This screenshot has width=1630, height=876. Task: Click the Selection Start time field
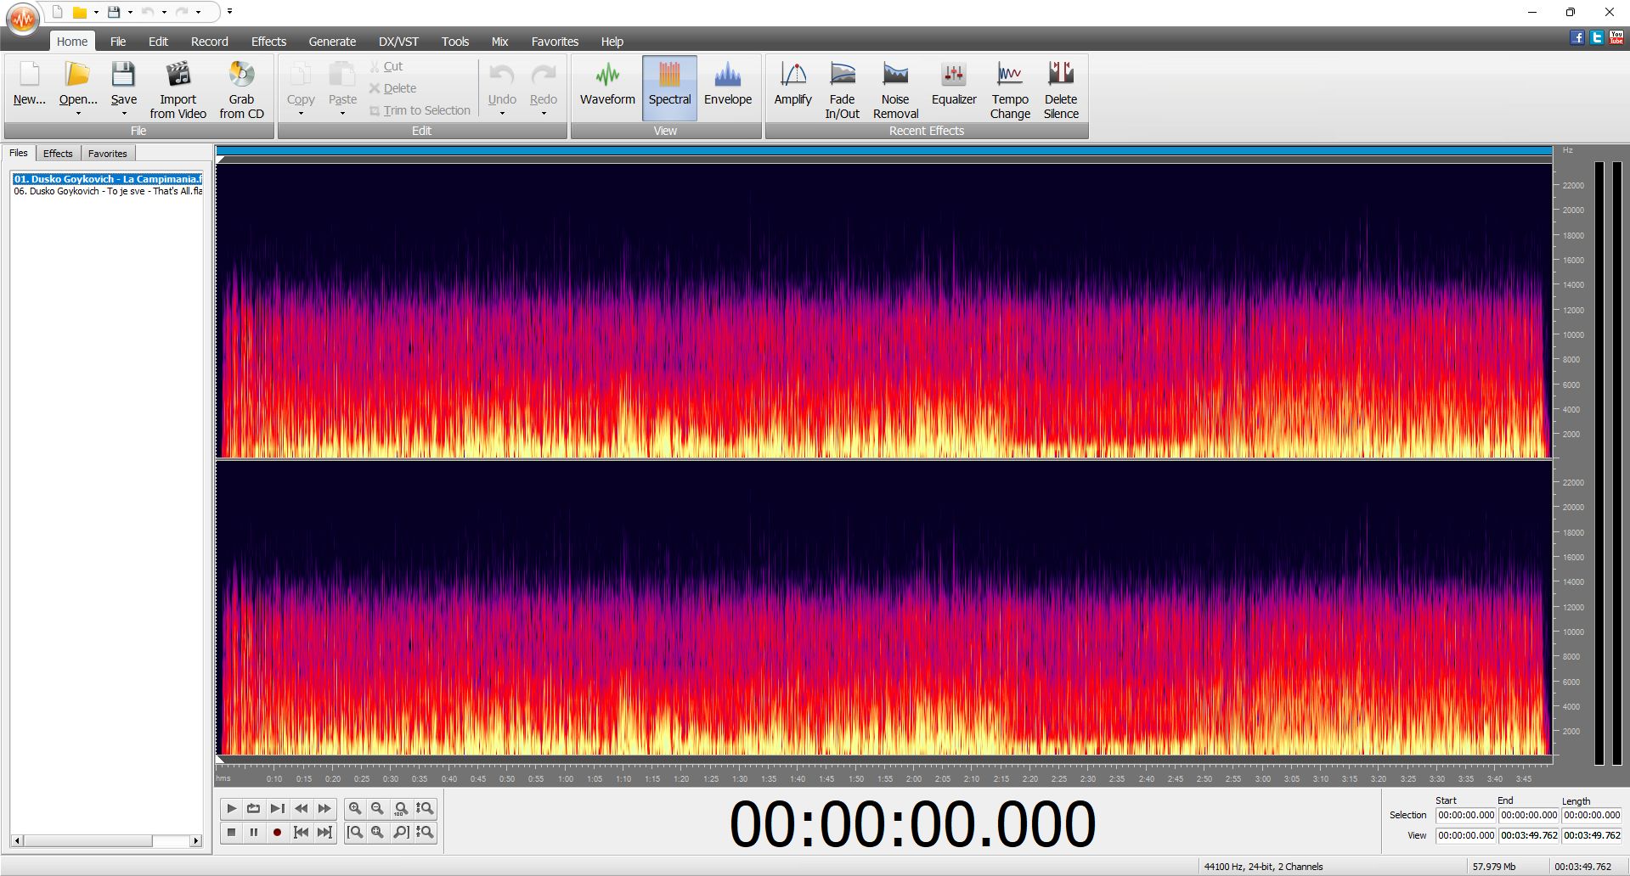(1466, 815)
